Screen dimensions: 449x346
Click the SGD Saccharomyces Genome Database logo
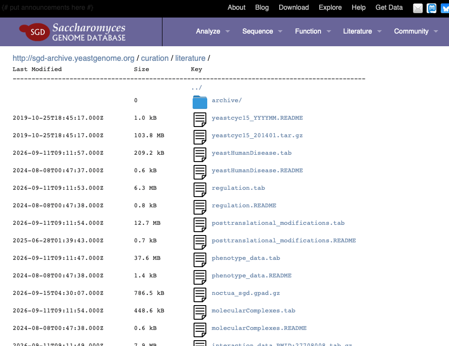[72, 32]
